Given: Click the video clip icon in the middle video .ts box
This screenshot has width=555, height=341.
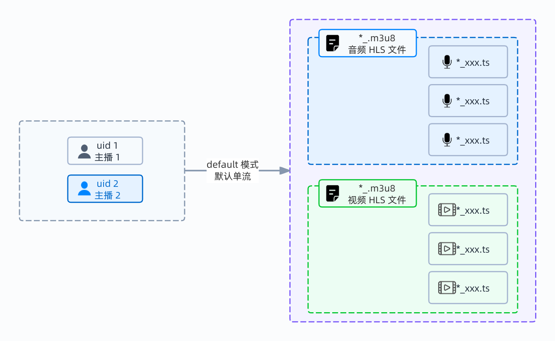Looking at the screenshot, I should pos(447,249).
